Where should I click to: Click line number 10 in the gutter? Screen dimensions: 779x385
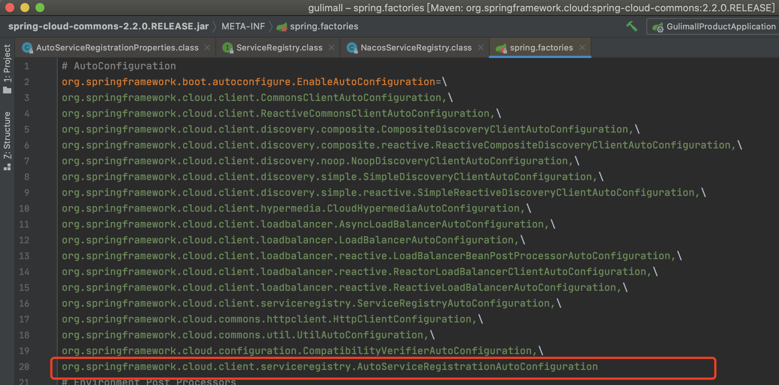coord(24,209)
